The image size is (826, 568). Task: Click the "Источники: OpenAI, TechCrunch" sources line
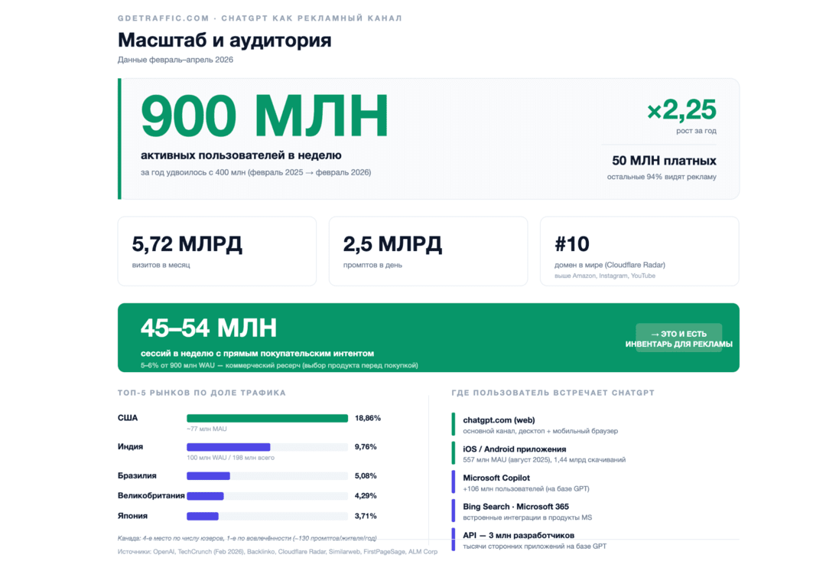[x=277, y=552]
